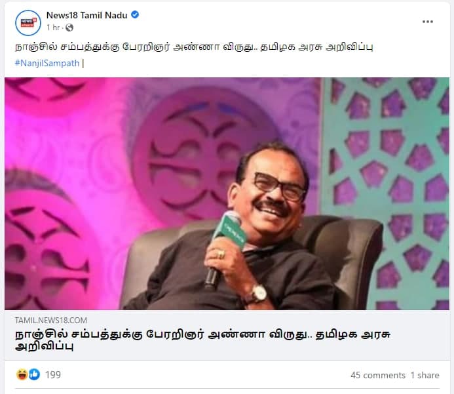Click the grey link preview footer area
This screenshot has height=394, width=454.
click(227, 335)
